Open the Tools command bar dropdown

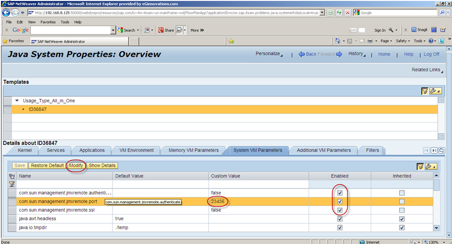(419, 41)
